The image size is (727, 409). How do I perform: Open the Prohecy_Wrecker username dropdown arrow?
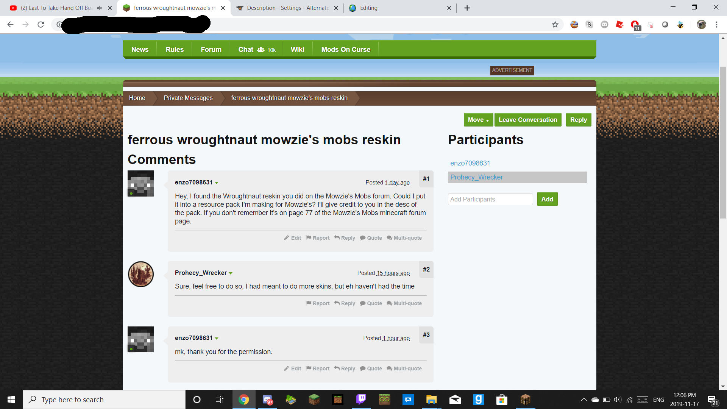[231, 273]
